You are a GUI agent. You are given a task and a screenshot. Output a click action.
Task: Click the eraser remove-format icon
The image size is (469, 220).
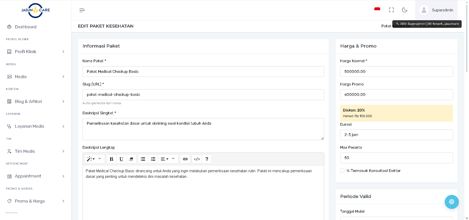(131, 159)
